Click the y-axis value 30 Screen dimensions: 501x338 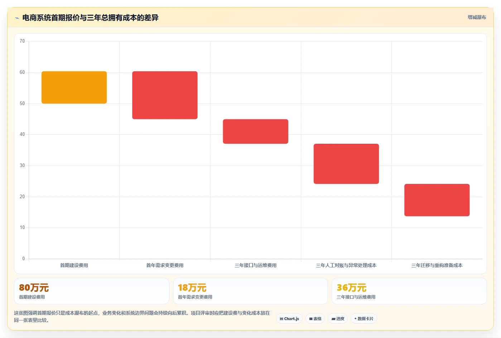click(22, 166)
